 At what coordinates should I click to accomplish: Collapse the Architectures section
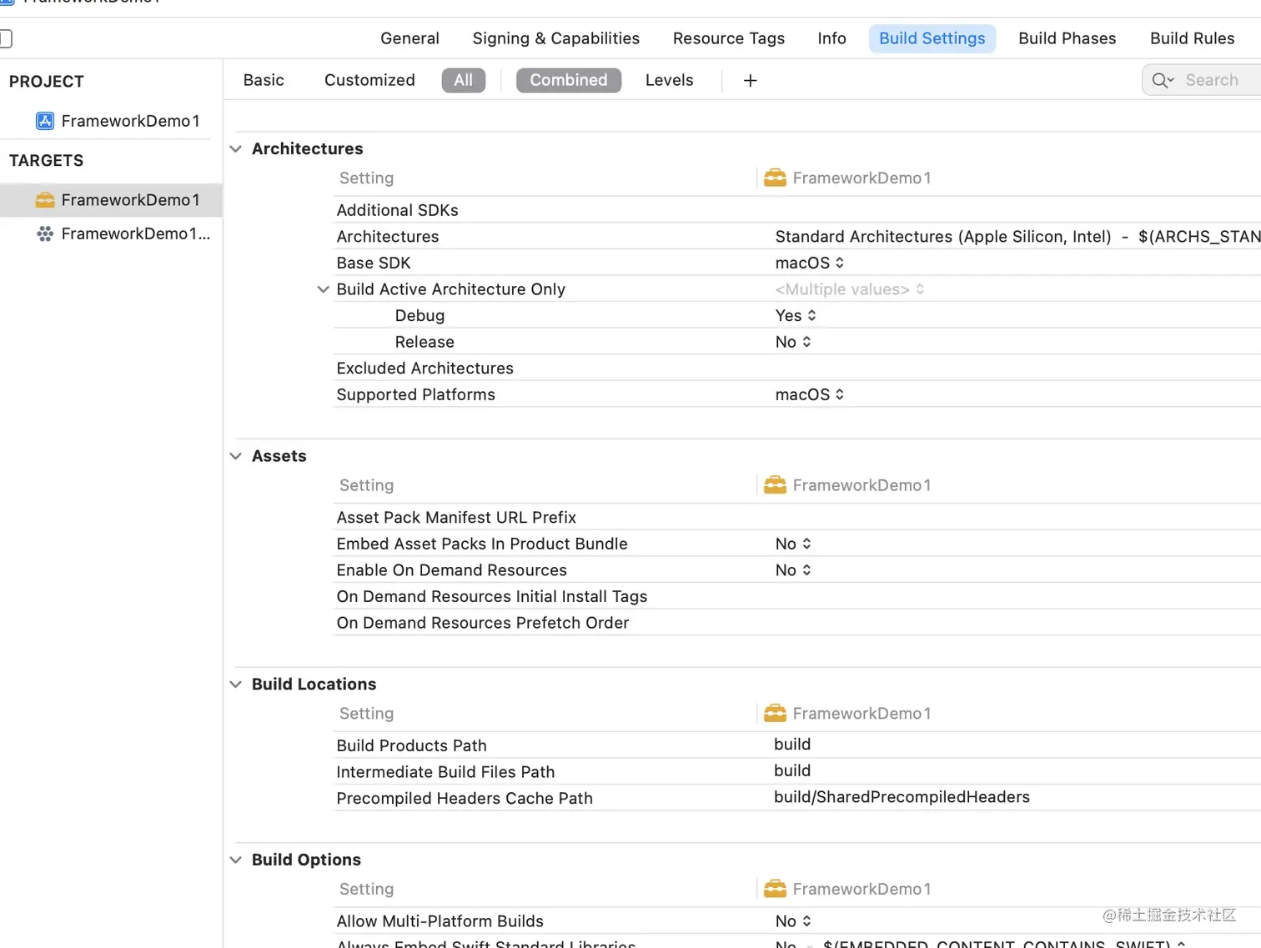(236, 149)
